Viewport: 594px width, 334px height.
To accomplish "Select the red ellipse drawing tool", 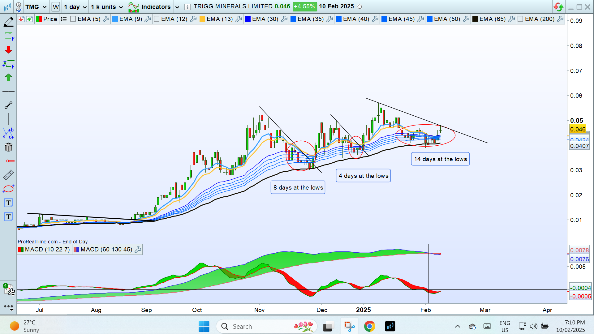I will 8,189.
